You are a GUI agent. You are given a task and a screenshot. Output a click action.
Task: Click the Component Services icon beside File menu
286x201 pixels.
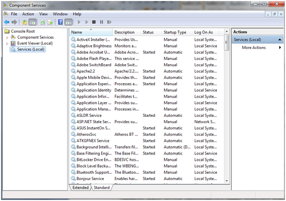coord(6,14)
